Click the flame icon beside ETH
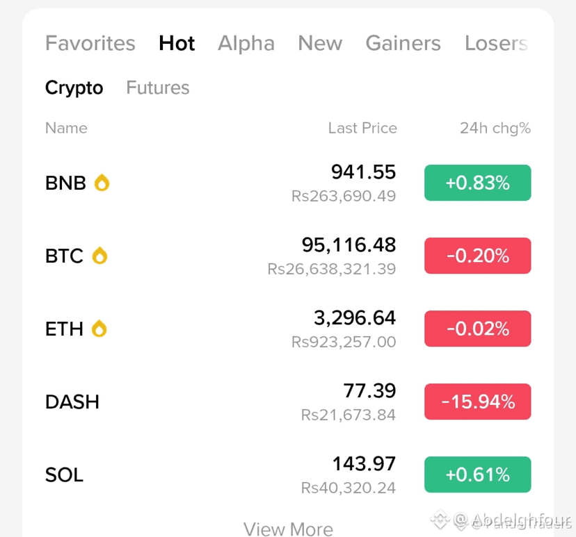The image size is (576, 537). click(x=99, y=329)
